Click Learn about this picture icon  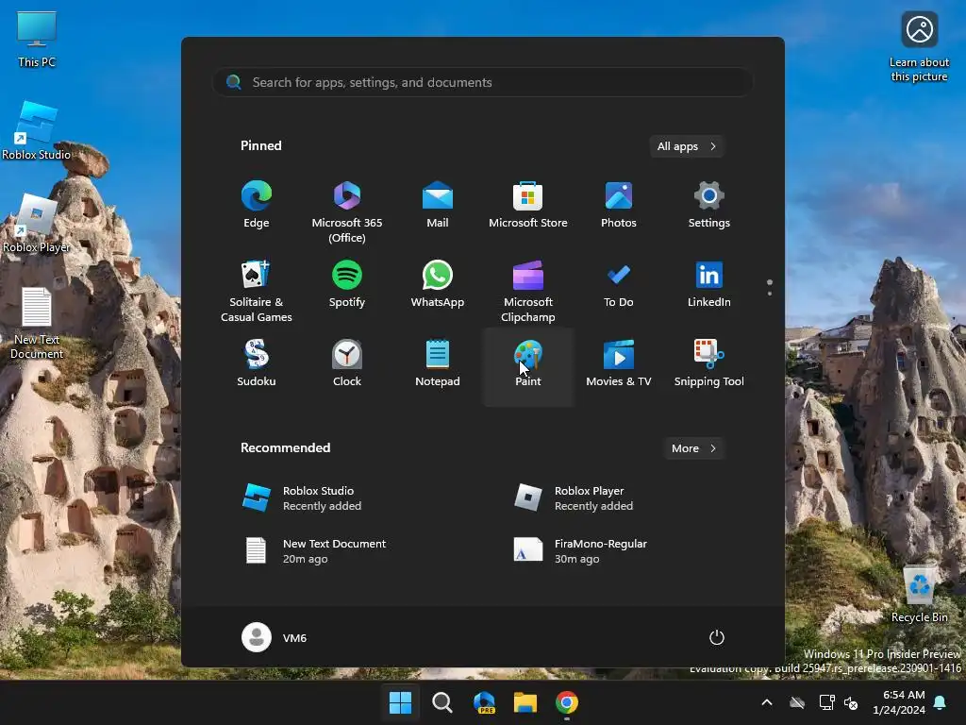point(919,47)
